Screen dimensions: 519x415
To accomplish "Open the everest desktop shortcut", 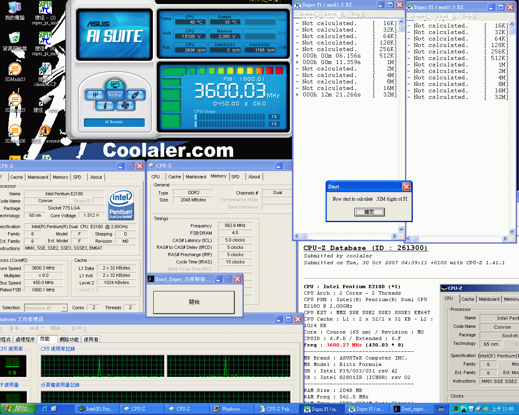I will (x=45, y=134).
